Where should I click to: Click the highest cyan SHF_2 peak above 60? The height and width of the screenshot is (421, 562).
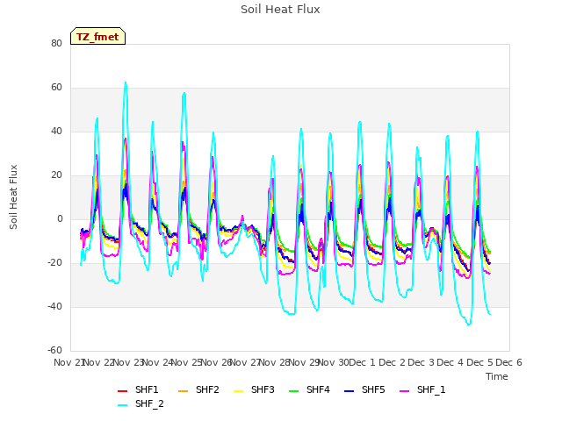pos(126,82)
